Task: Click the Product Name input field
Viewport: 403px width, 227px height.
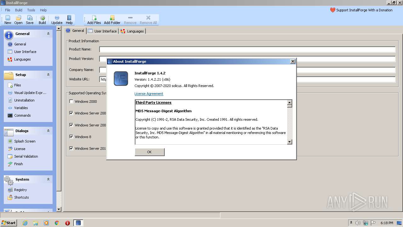Action: pyautogui.click(x=247, y=49)
